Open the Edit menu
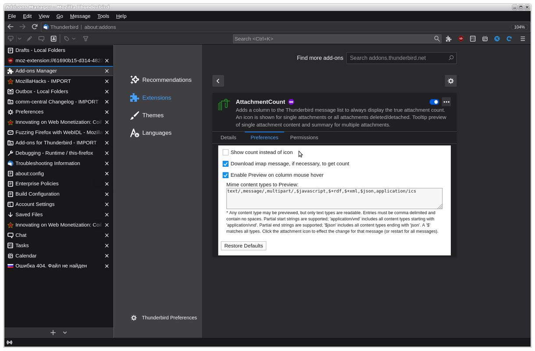535x351 pixels. click(x=27, y=16)
